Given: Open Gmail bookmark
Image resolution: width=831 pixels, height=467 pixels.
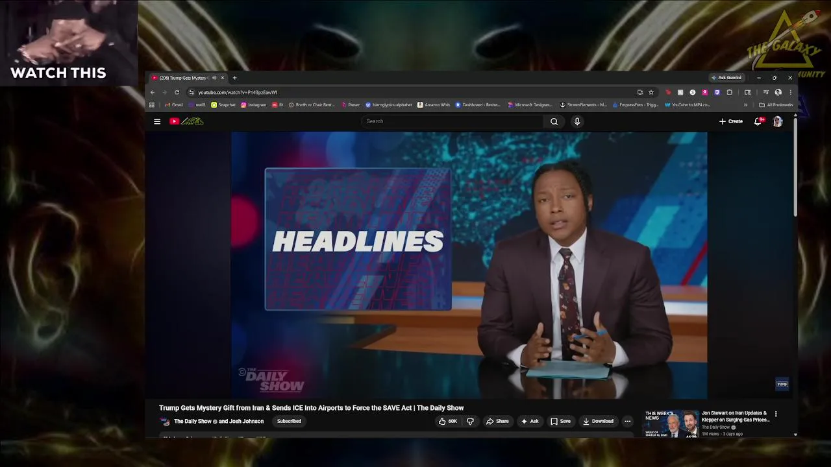Looking at the screenshot, I should pos(173,104).
